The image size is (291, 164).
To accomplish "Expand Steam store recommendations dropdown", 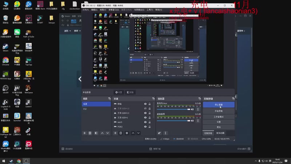I will coord(77,31).
